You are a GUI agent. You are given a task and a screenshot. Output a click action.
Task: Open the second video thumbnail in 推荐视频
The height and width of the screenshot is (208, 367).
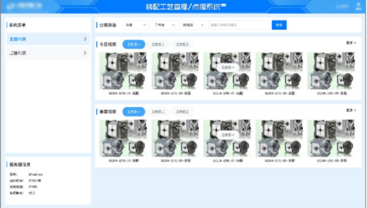coord(175,138)
